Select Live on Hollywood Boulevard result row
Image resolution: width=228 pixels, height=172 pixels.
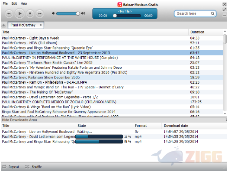[x=112, y=53]
